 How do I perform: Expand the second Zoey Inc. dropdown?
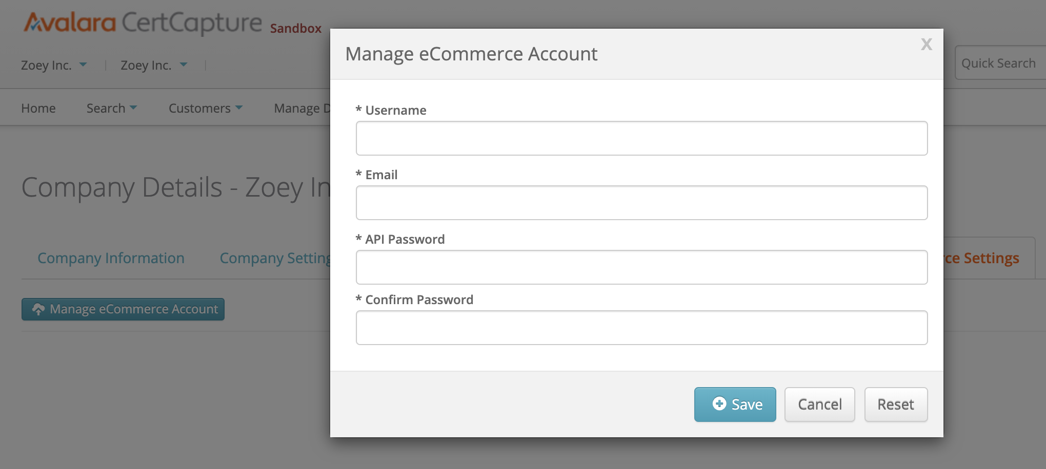[154, 66]
